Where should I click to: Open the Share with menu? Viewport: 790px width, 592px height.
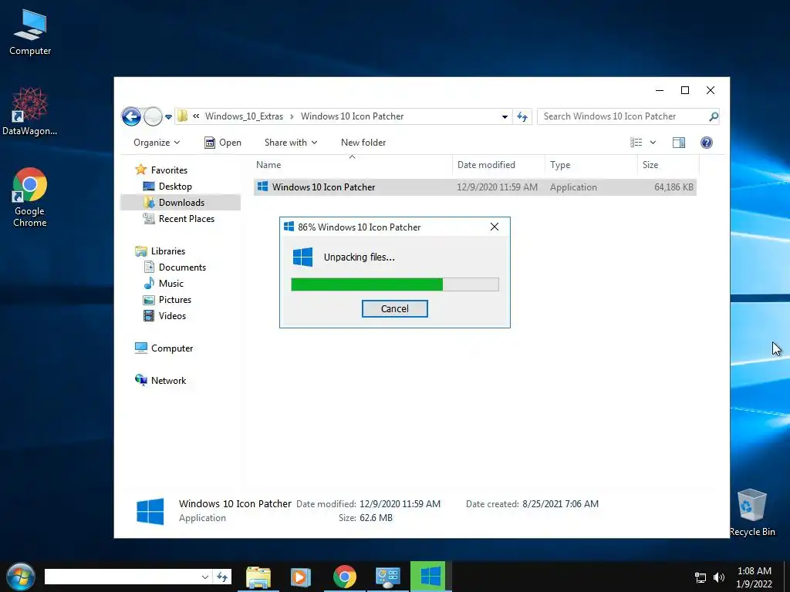291,143
